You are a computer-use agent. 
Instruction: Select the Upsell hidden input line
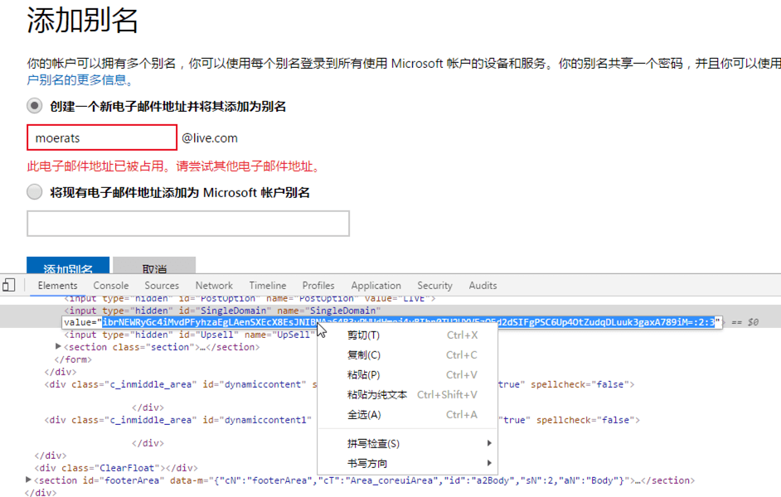pos(190,335)
